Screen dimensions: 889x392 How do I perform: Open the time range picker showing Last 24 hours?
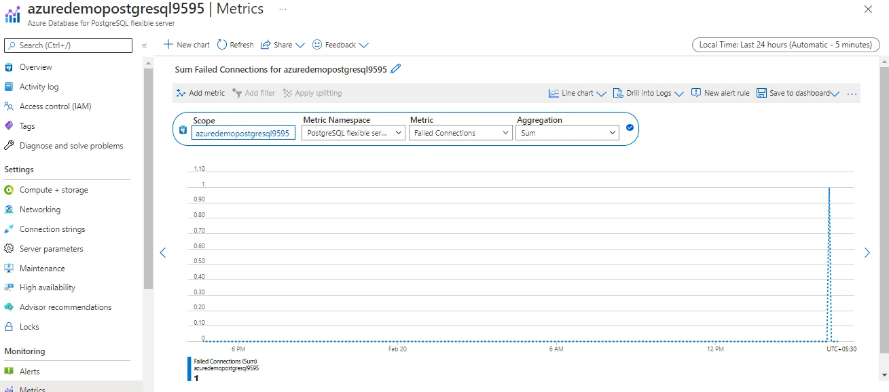(x=785, y=44)
